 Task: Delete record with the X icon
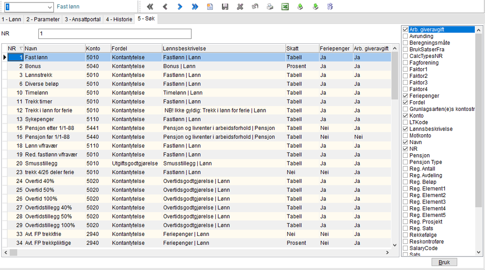pyautogui.click(x=240, y=7)
